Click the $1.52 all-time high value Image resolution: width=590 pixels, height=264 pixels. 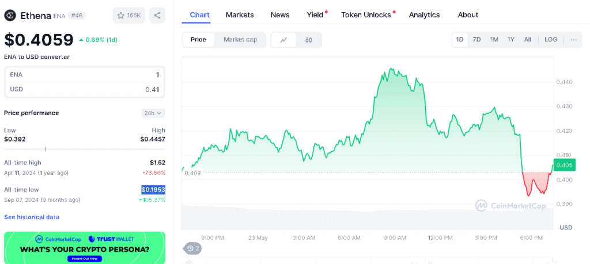(x=157, y=163)
